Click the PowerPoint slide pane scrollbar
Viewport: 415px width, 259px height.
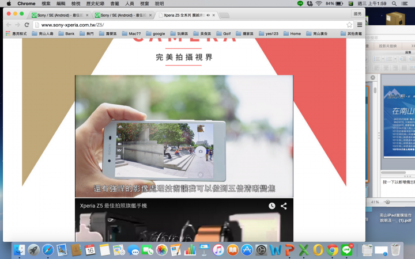[x=375, y=90]
